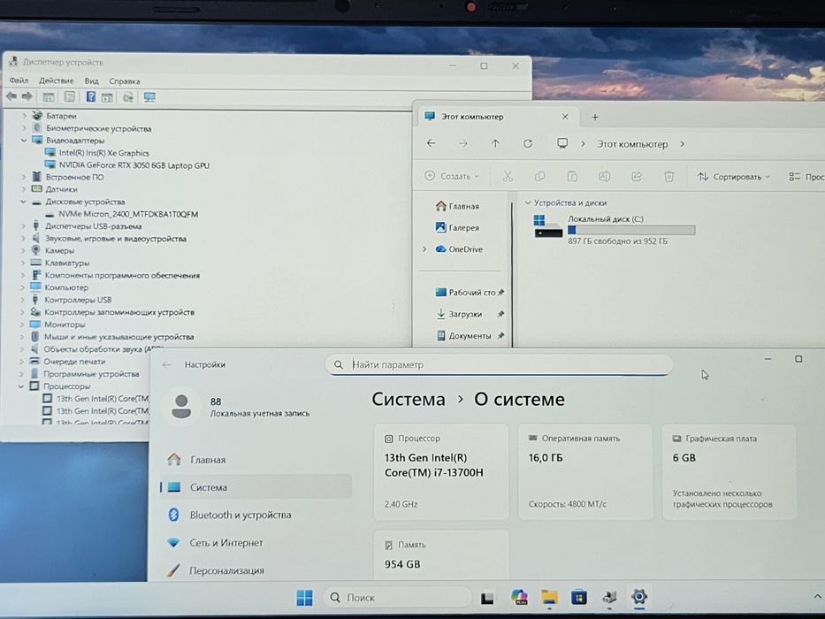Open Действие menu in Device Manager
This screenshot has height=619, width=825.
[57, 80]
